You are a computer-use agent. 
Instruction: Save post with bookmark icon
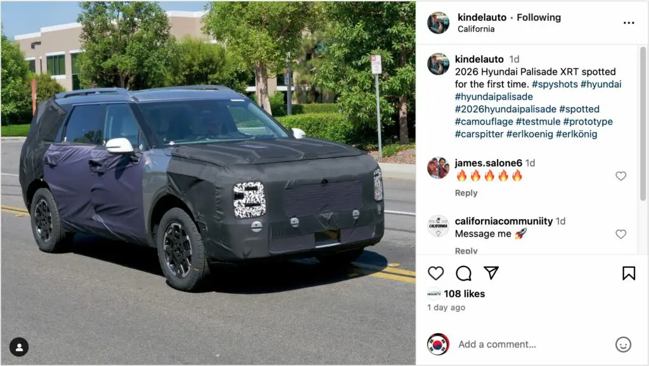628,274
